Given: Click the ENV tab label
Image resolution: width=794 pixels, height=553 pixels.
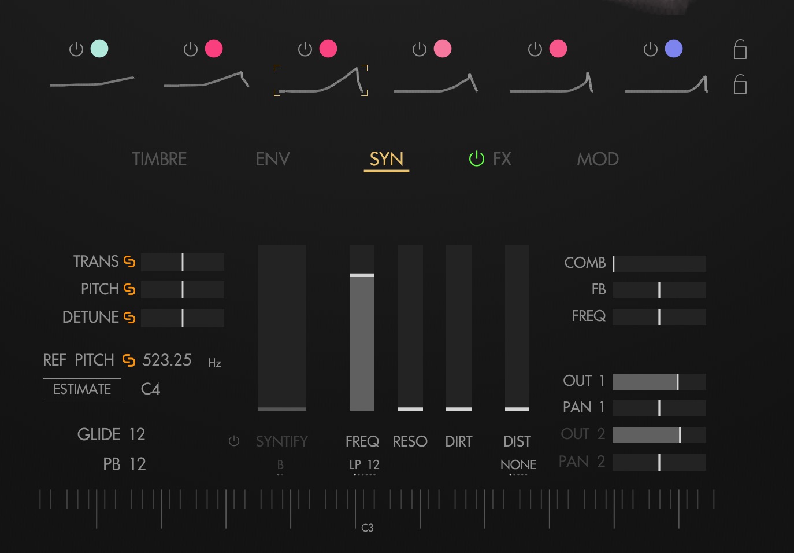Looking at the screenshot, I should point(272,159).
